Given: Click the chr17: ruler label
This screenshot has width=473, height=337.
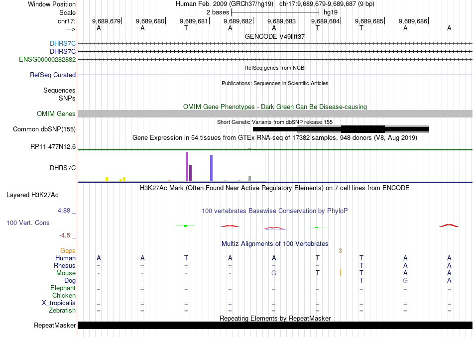Looking at the screenshot, I should (67, 21).
